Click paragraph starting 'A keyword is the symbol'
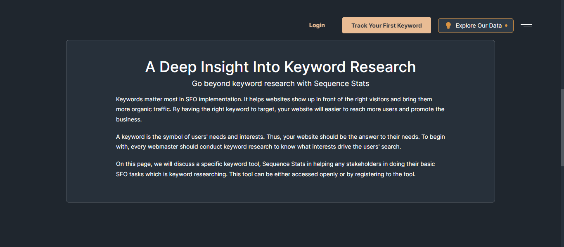 point(280,142)
